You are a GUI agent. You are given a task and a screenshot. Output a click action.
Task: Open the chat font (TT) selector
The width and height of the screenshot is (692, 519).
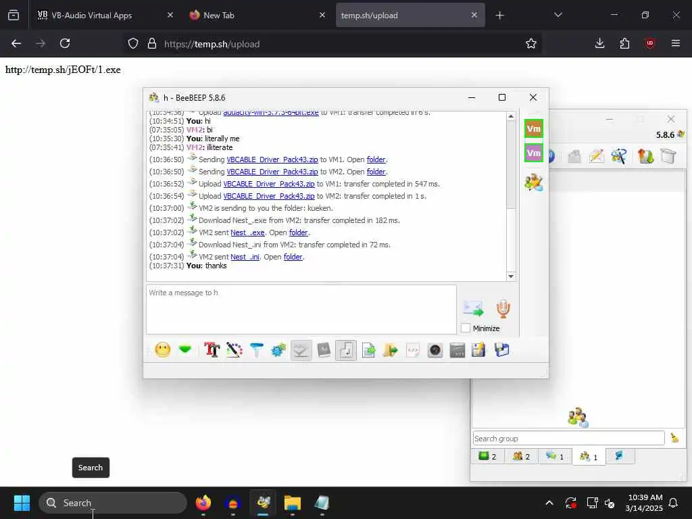coord(212,350)
